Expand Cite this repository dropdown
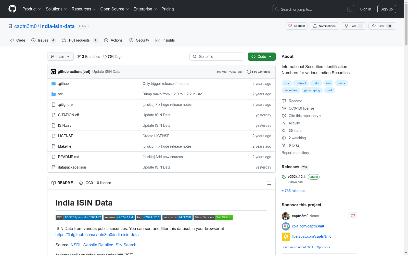 [305, 116]
